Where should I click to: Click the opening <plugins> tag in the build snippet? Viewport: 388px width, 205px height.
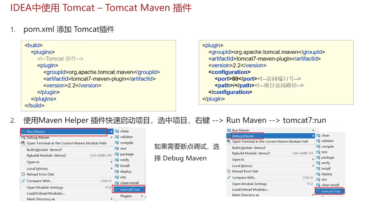coord(43,52)
